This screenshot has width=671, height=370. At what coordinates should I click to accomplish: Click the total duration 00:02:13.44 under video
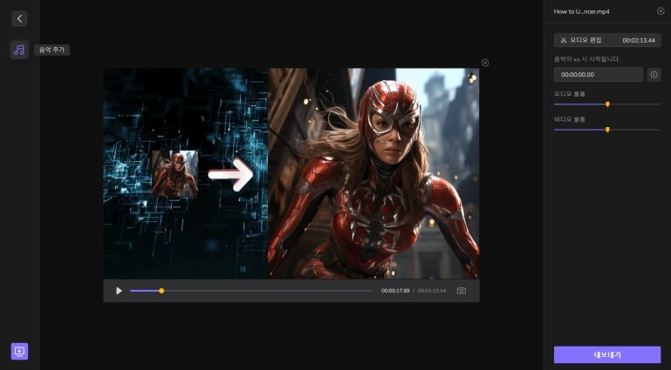[432, 291]
